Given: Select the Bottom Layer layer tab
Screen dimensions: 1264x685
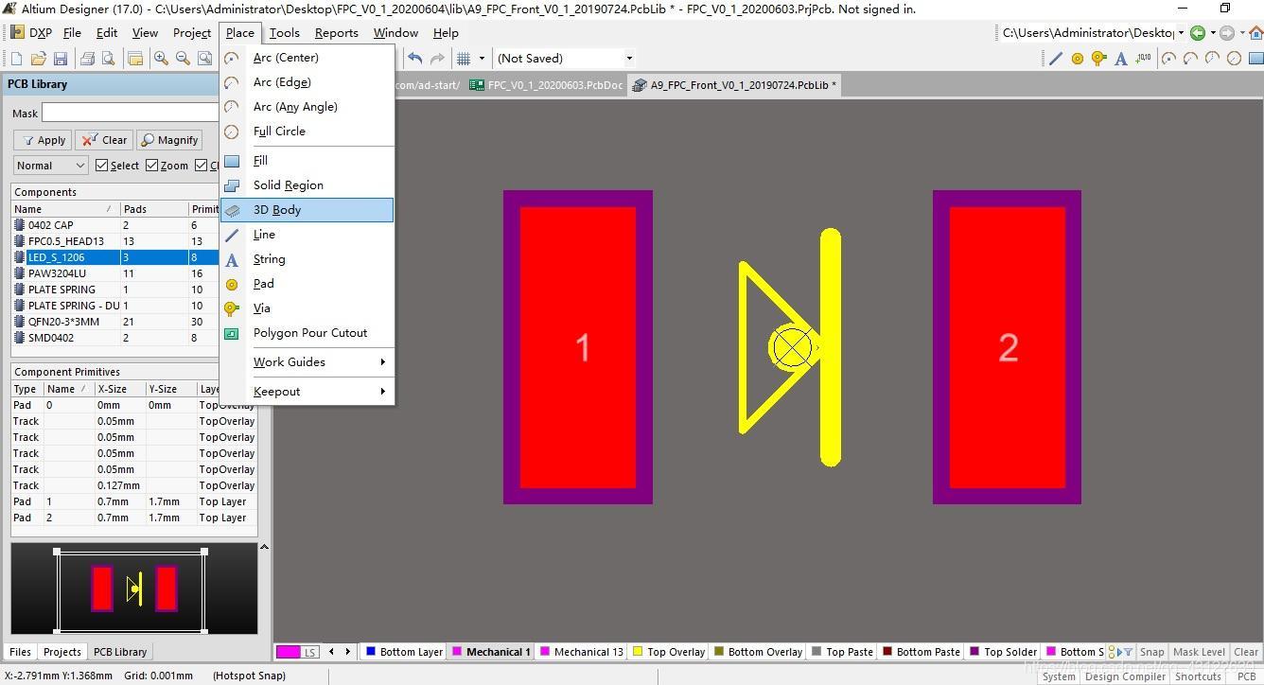Looking at the screenshot, I should click(x=404, y=652).
